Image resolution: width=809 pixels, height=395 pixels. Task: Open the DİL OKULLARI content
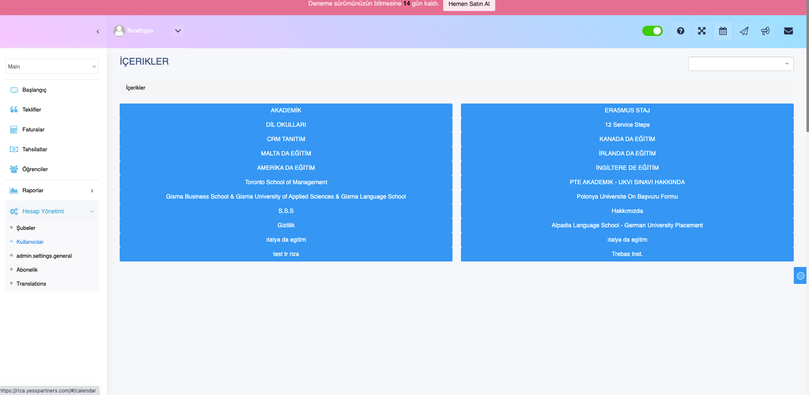coord(286,125)
